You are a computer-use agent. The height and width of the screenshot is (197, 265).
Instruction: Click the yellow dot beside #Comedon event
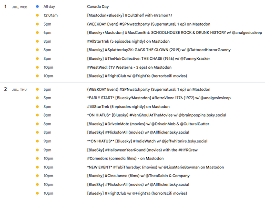[37, 159]
